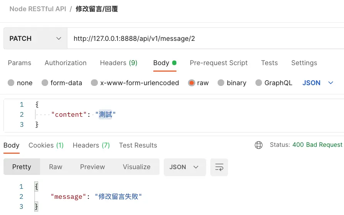The height and width of the screenshot is (215, 344).
Task: Select the none body type radio
Action: 11,83
